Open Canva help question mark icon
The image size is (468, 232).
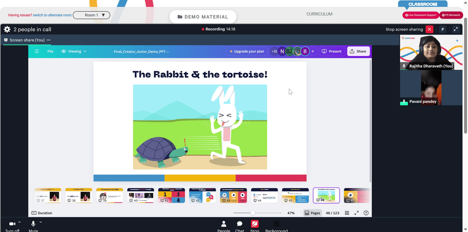(x=366, y=213)
